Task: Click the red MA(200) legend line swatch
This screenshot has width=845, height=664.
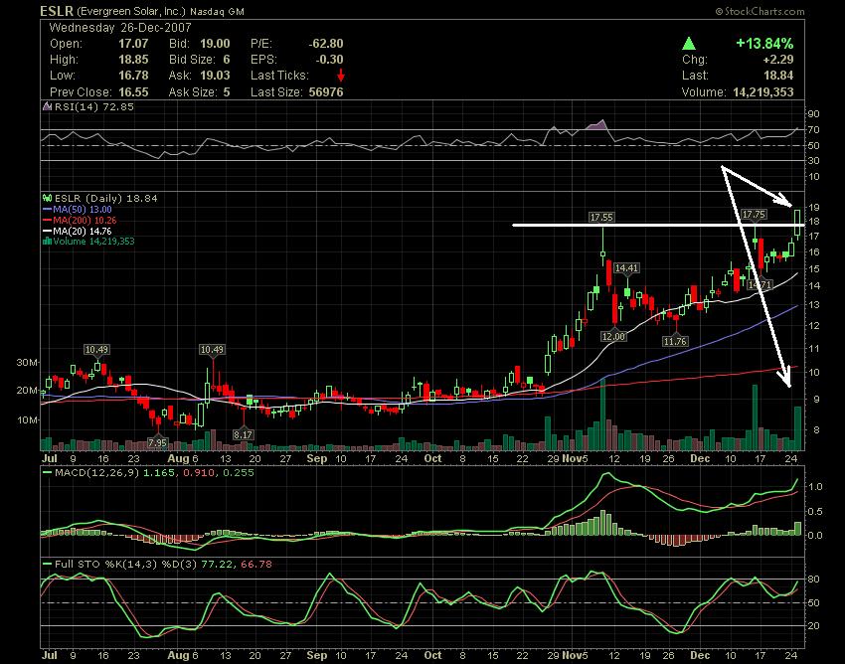Action: click(48, 221)
